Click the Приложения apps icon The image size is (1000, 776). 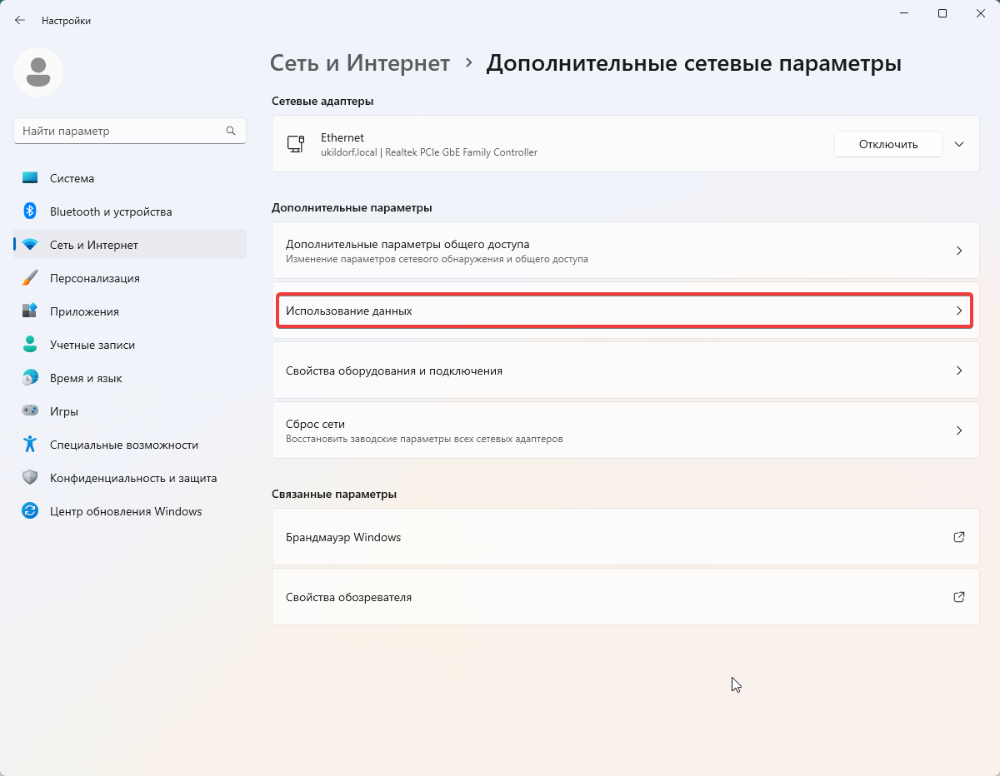[x=30, y=311]
